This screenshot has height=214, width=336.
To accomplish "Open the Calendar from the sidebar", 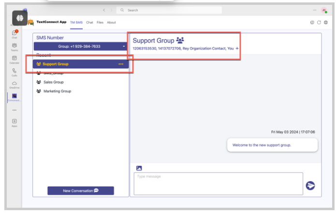I will point(15,59).
